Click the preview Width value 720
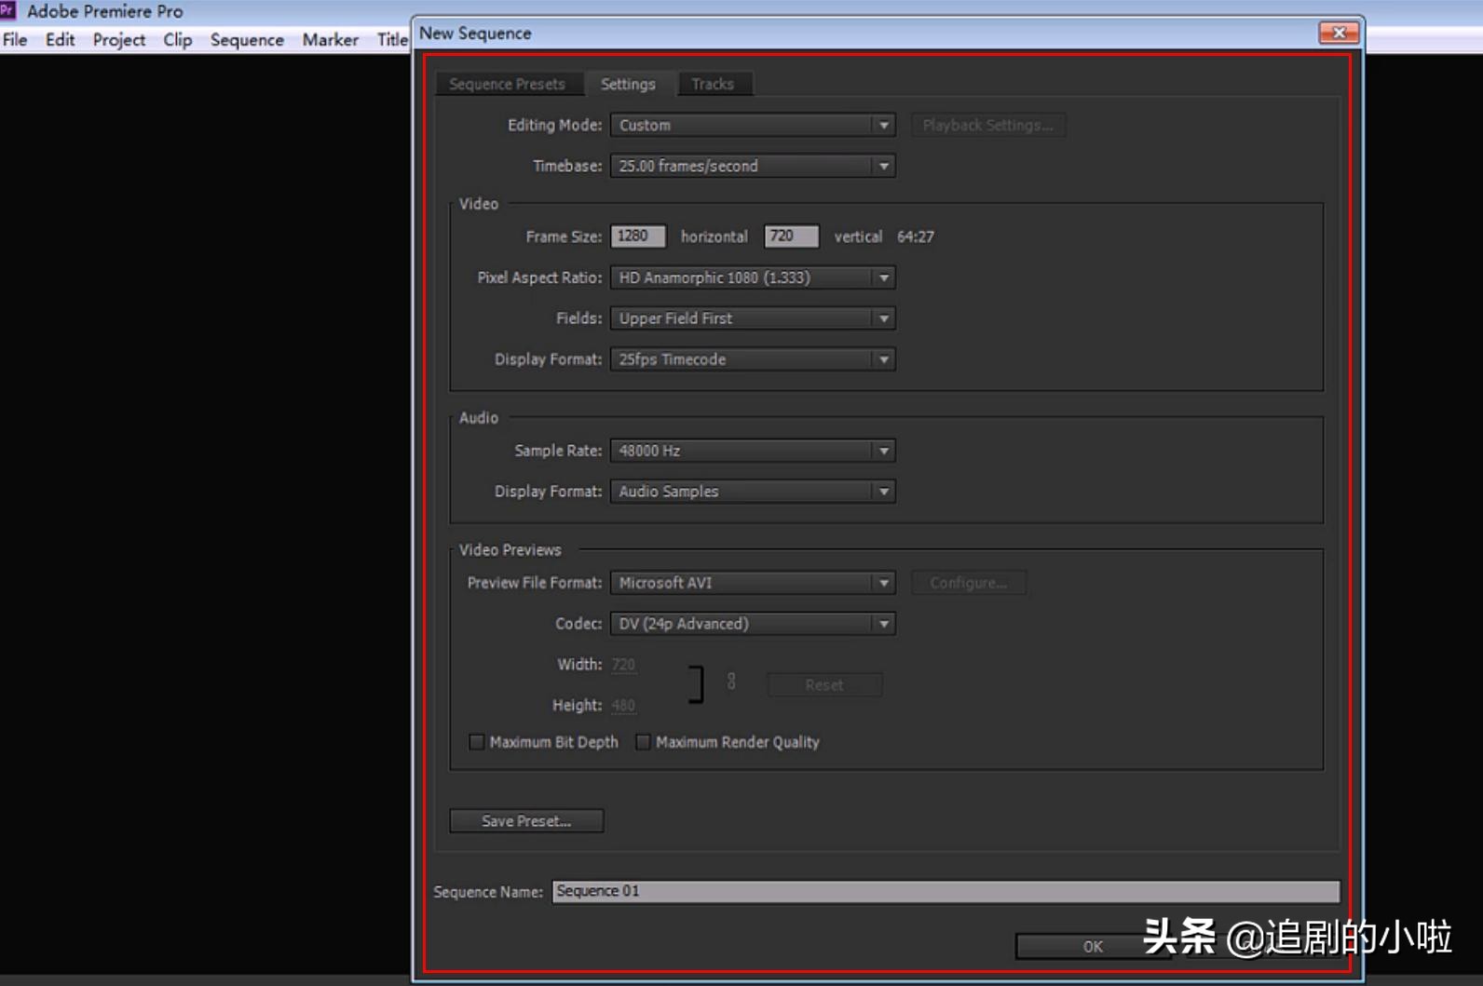This screenshot has height=986, width=1483. coord(623,665)
